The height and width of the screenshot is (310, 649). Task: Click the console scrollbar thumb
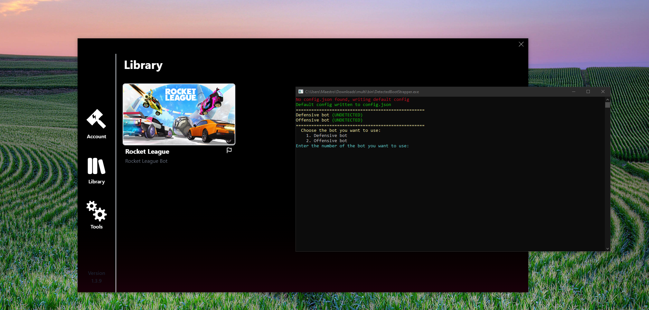click(x=607, y=105)
